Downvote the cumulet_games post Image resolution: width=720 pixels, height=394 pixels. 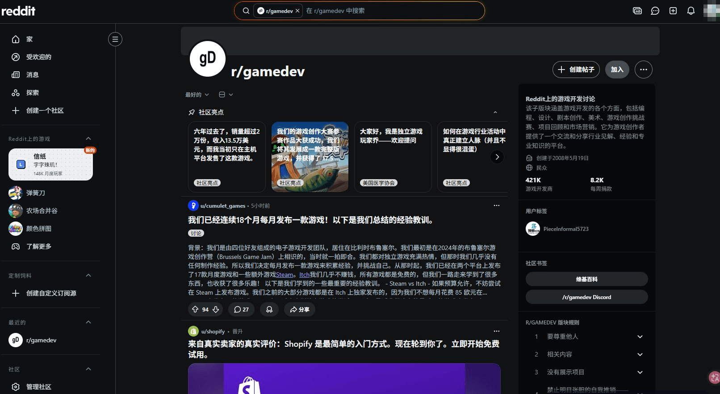[216, 309]
